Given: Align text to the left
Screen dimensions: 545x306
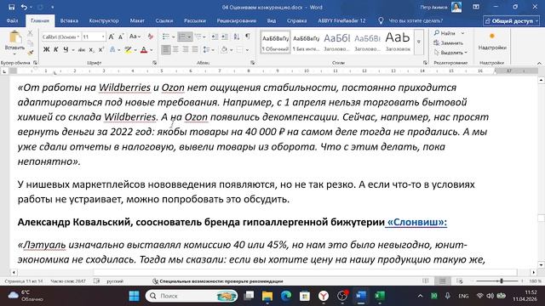Looking at the screenshot, I should pyautogui.click(x=166, y=50).
